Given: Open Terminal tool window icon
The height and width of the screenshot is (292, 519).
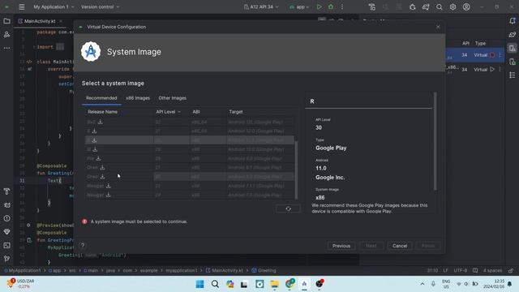Looking at the screenshot, I should 6,245.
